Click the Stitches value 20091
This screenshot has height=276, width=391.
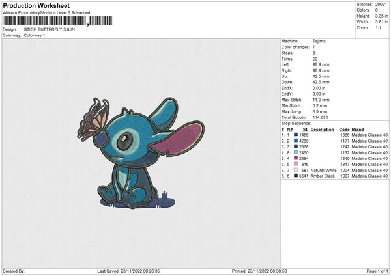click(x=381, y=5)
